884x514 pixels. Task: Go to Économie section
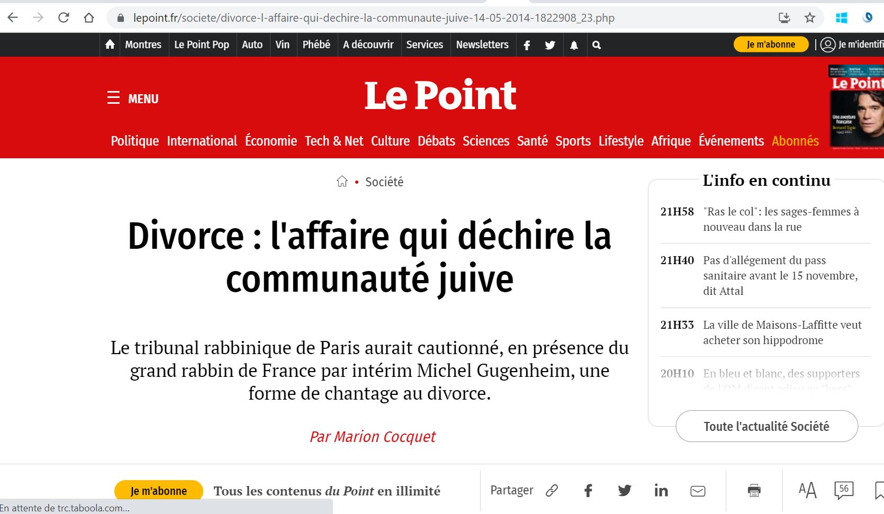click(271, 141)
